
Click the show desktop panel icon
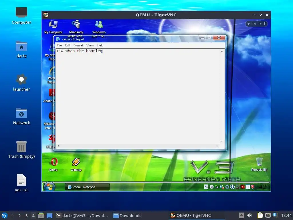(50, 215)
